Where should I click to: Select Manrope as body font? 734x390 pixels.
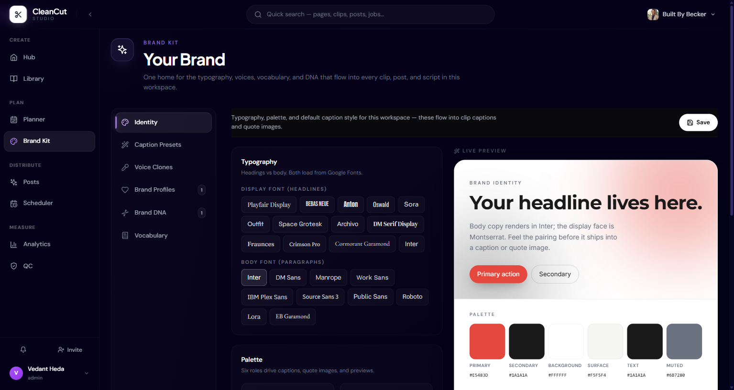329,278
